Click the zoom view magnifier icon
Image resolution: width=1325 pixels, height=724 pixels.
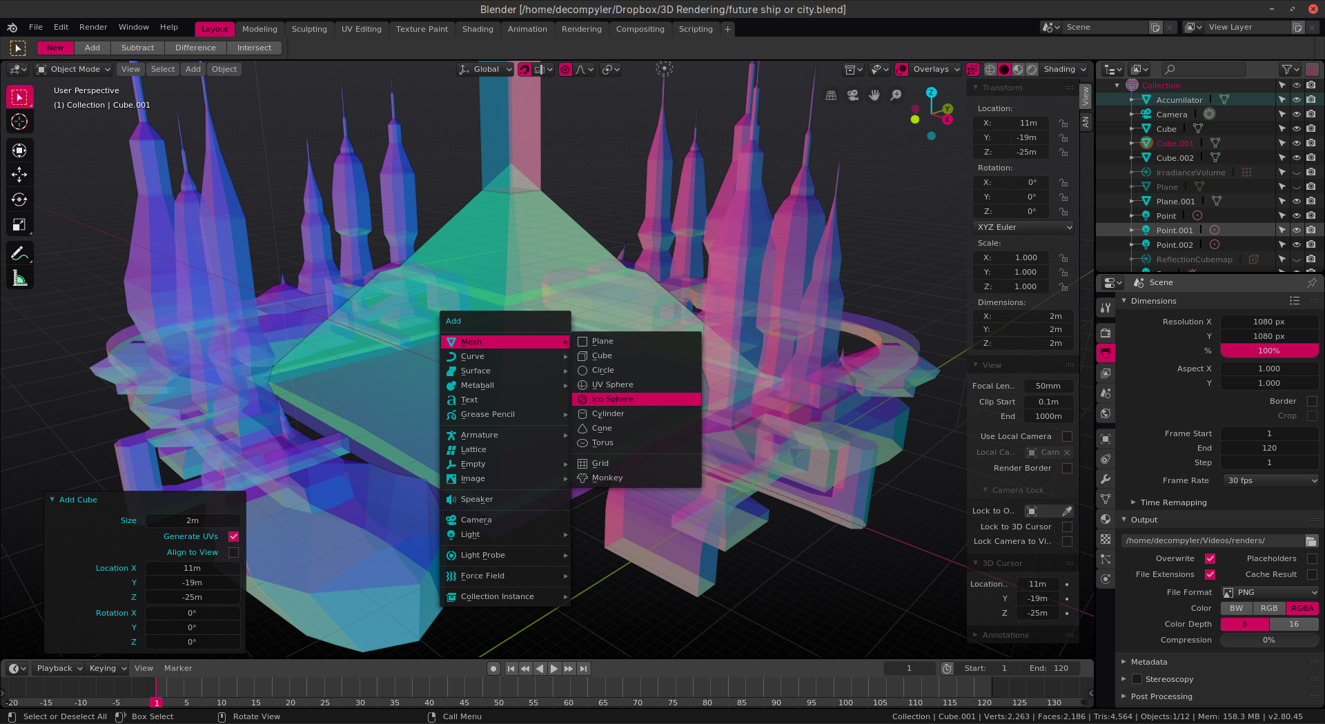pos(896,95)
